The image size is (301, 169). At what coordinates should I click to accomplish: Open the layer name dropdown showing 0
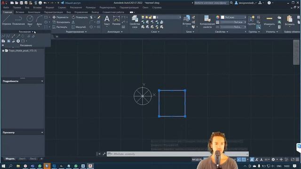point(180,17)
